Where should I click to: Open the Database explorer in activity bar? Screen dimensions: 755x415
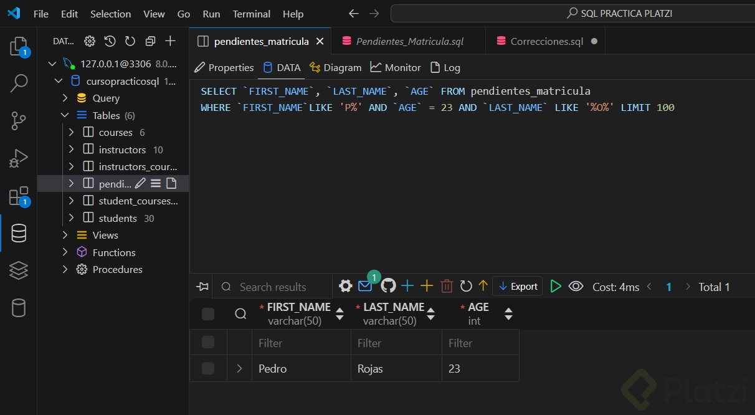(19, 233)
